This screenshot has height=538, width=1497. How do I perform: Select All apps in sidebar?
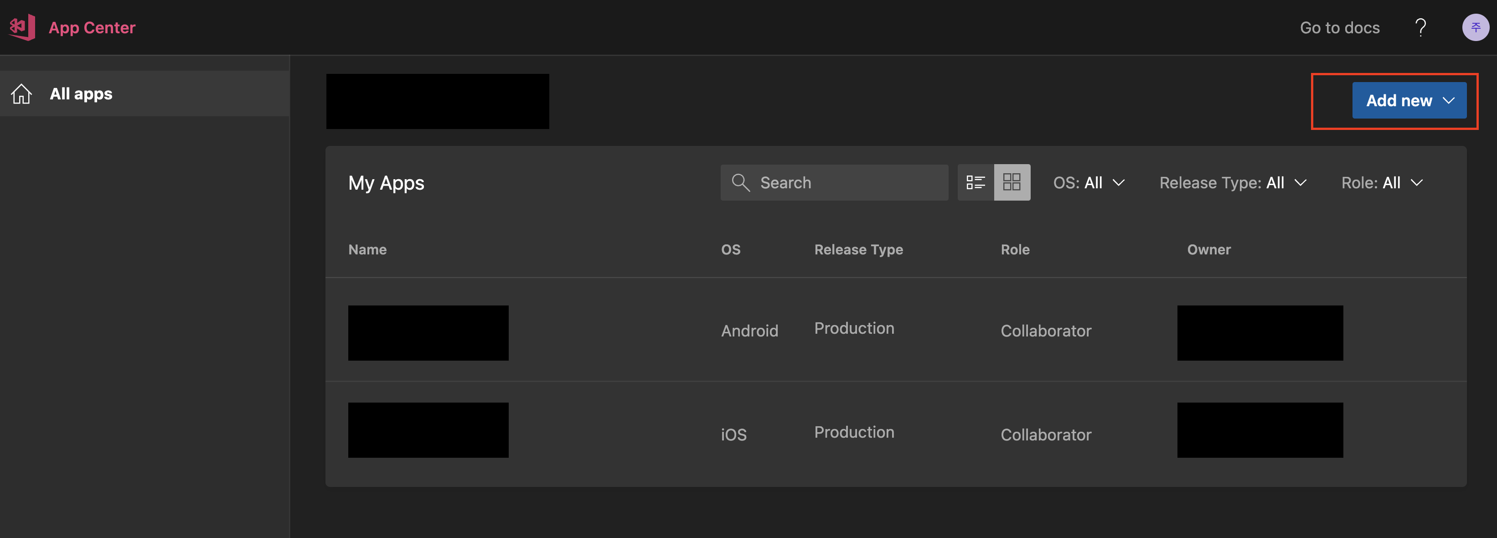click(x=81, y=93)
